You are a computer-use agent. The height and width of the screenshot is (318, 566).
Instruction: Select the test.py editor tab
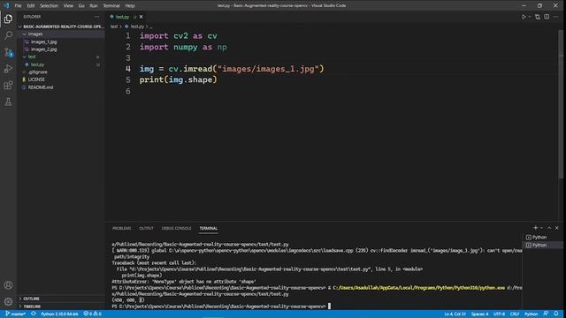pyautogui.click(x=126, y=17)
